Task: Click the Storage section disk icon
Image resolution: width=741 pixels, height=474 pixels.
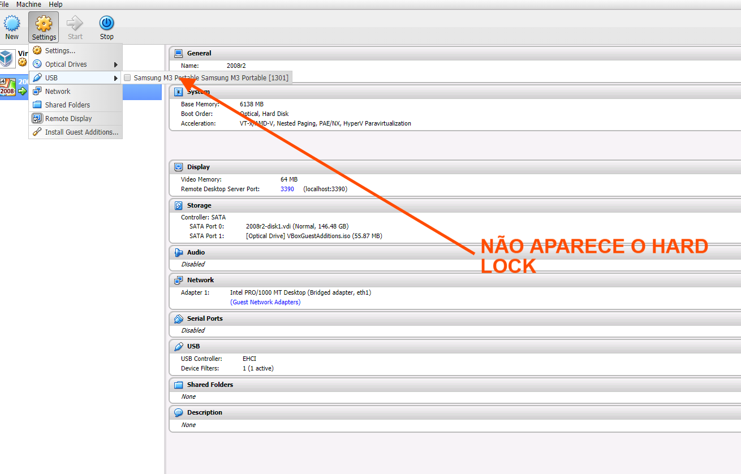Action: (x=178, y=205)
